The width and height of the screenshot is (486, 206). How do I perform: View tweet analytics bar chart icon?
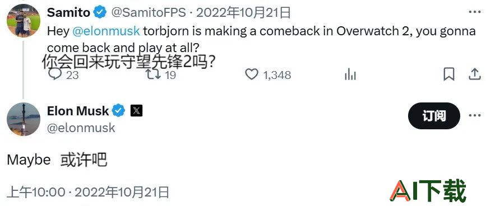point(350,74)
